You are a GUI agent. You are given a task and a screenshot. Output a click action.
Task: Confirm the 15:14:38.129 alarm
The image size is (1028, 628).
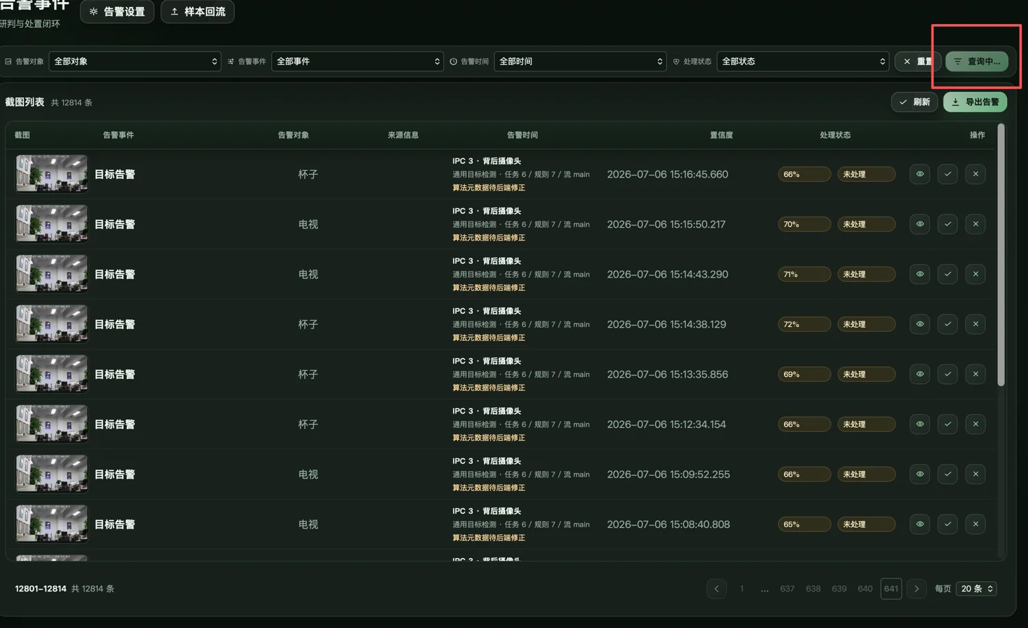pos(948,324)
